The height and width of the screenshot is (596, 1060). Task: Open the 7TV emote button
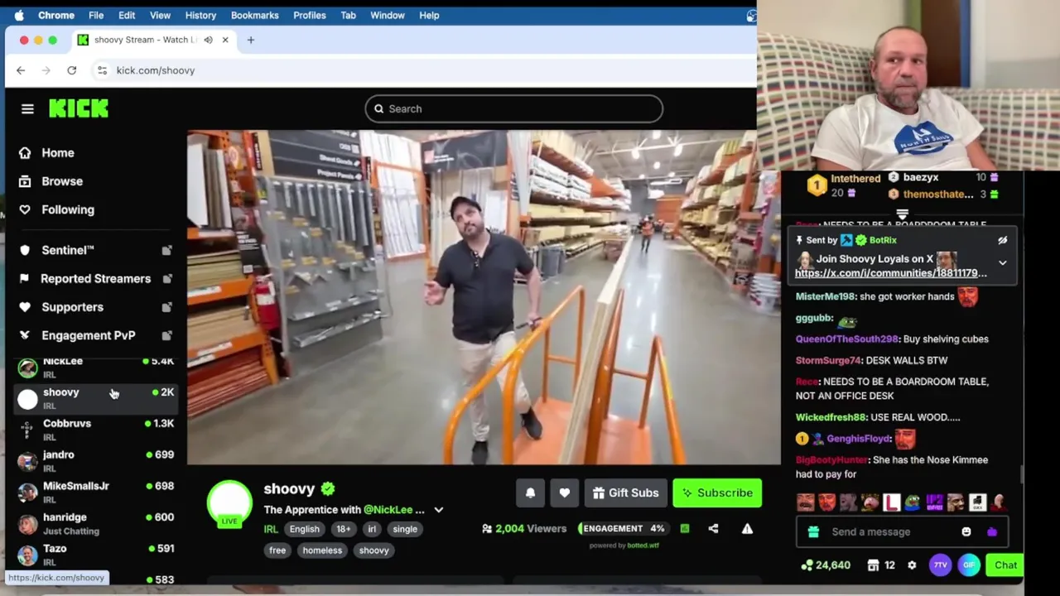[x=940, y=565]
